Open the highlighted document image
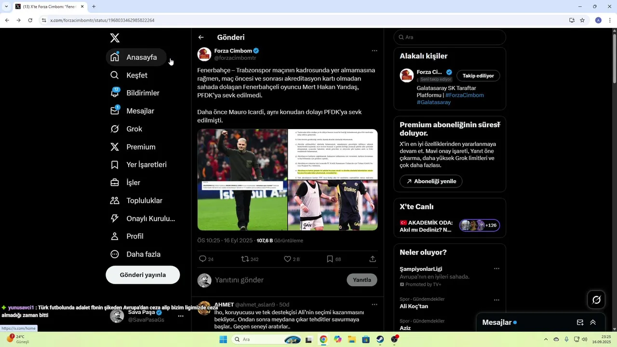This screenshot has width=617, height=347. (x=333, y=154)
